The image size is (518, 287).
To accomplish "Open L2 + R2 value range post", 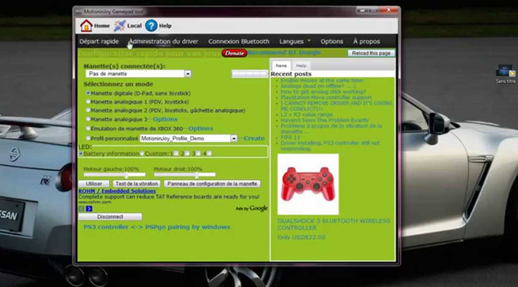I will 307,115.
